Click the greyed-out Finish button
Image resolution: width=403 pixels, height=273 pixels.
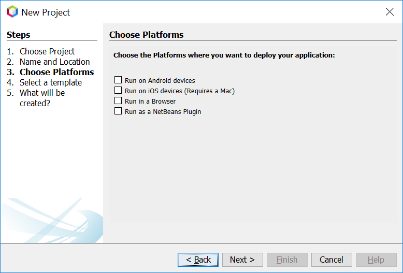287,260
